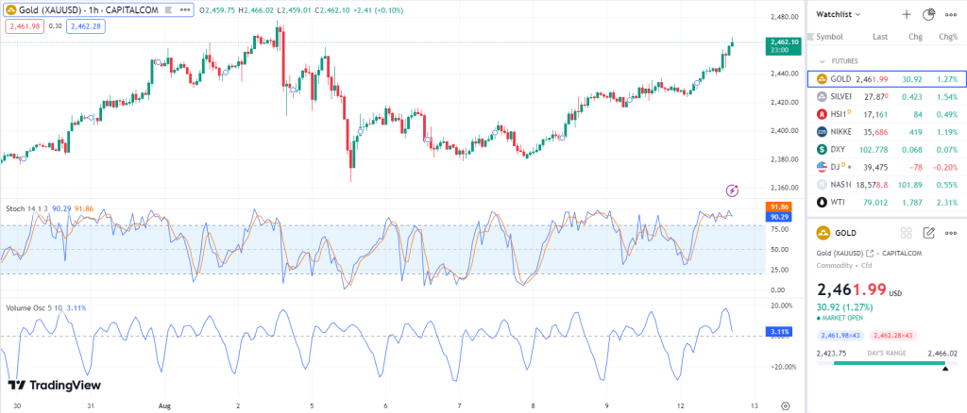Click the red sell price 2,461.98 button
This screenshot has width=967, height=413.
[21, 26]
